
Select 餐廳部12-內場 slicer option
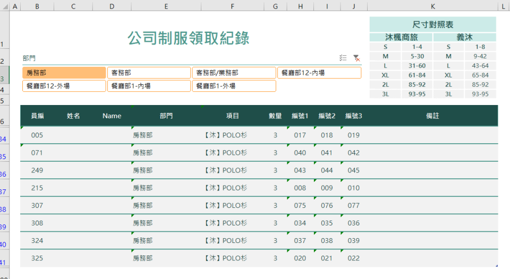click(319, 73)
